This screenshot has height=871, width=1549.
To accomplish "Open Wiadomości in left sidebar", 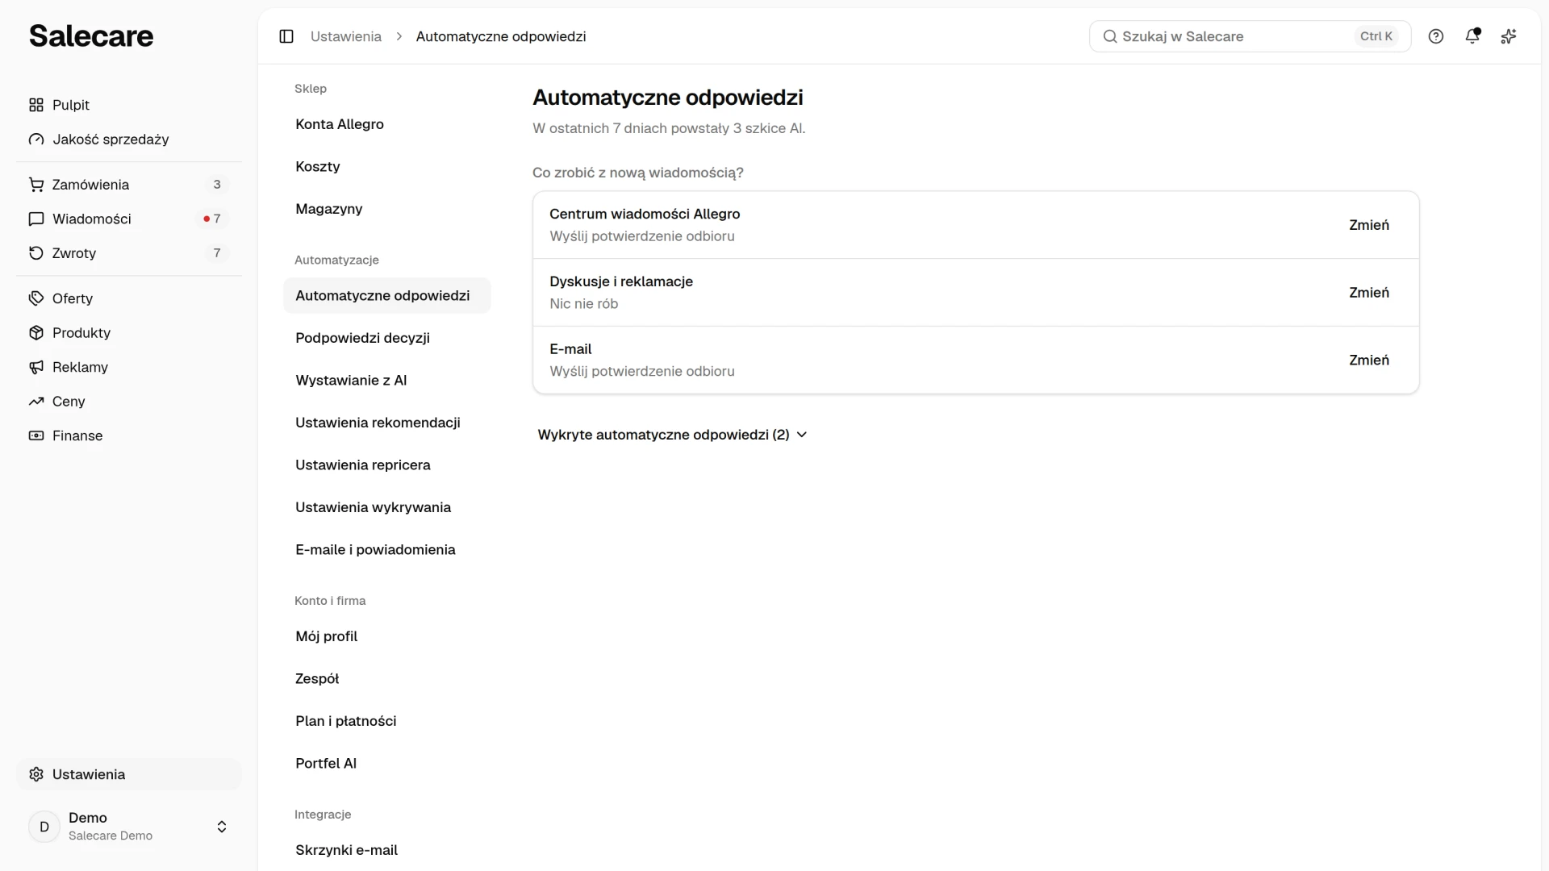I will tap(129, 219).
